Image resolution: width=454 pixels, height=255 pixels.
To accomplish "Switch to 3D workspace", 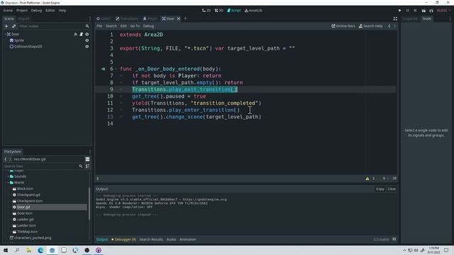I will click(x=219, y=11).
